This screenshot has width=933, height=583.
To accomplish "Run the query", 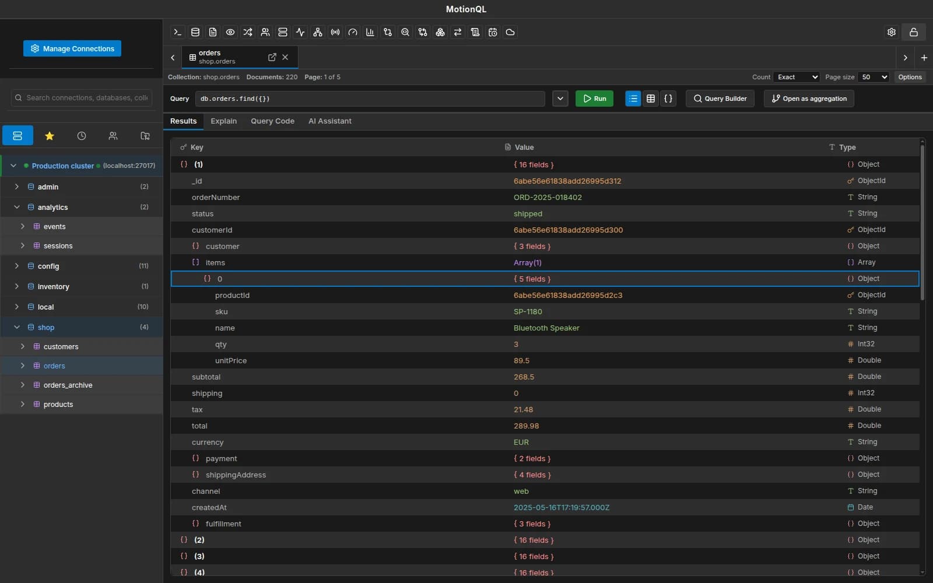I will pos(594,99).
